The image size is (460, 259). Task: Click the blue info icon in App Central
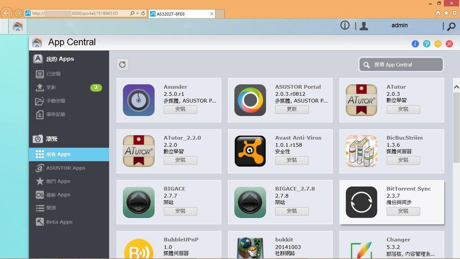(x=415, y=44)
